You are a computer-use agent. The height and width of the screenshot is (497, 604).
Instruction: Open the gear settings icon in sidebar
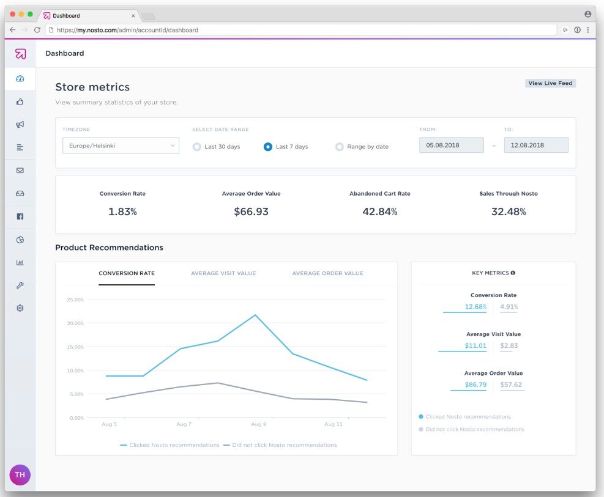(20, 308)
